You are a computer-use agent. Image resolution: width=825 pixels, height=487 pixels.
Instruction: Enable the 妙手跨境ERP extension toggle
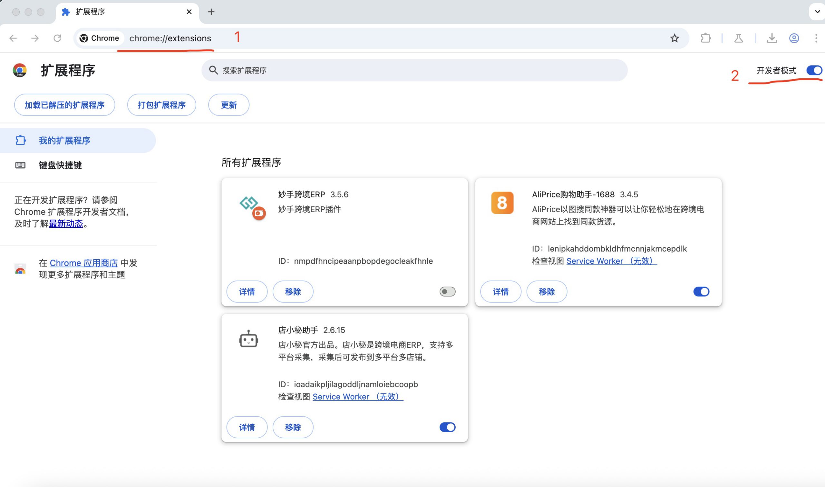[447, 292]
